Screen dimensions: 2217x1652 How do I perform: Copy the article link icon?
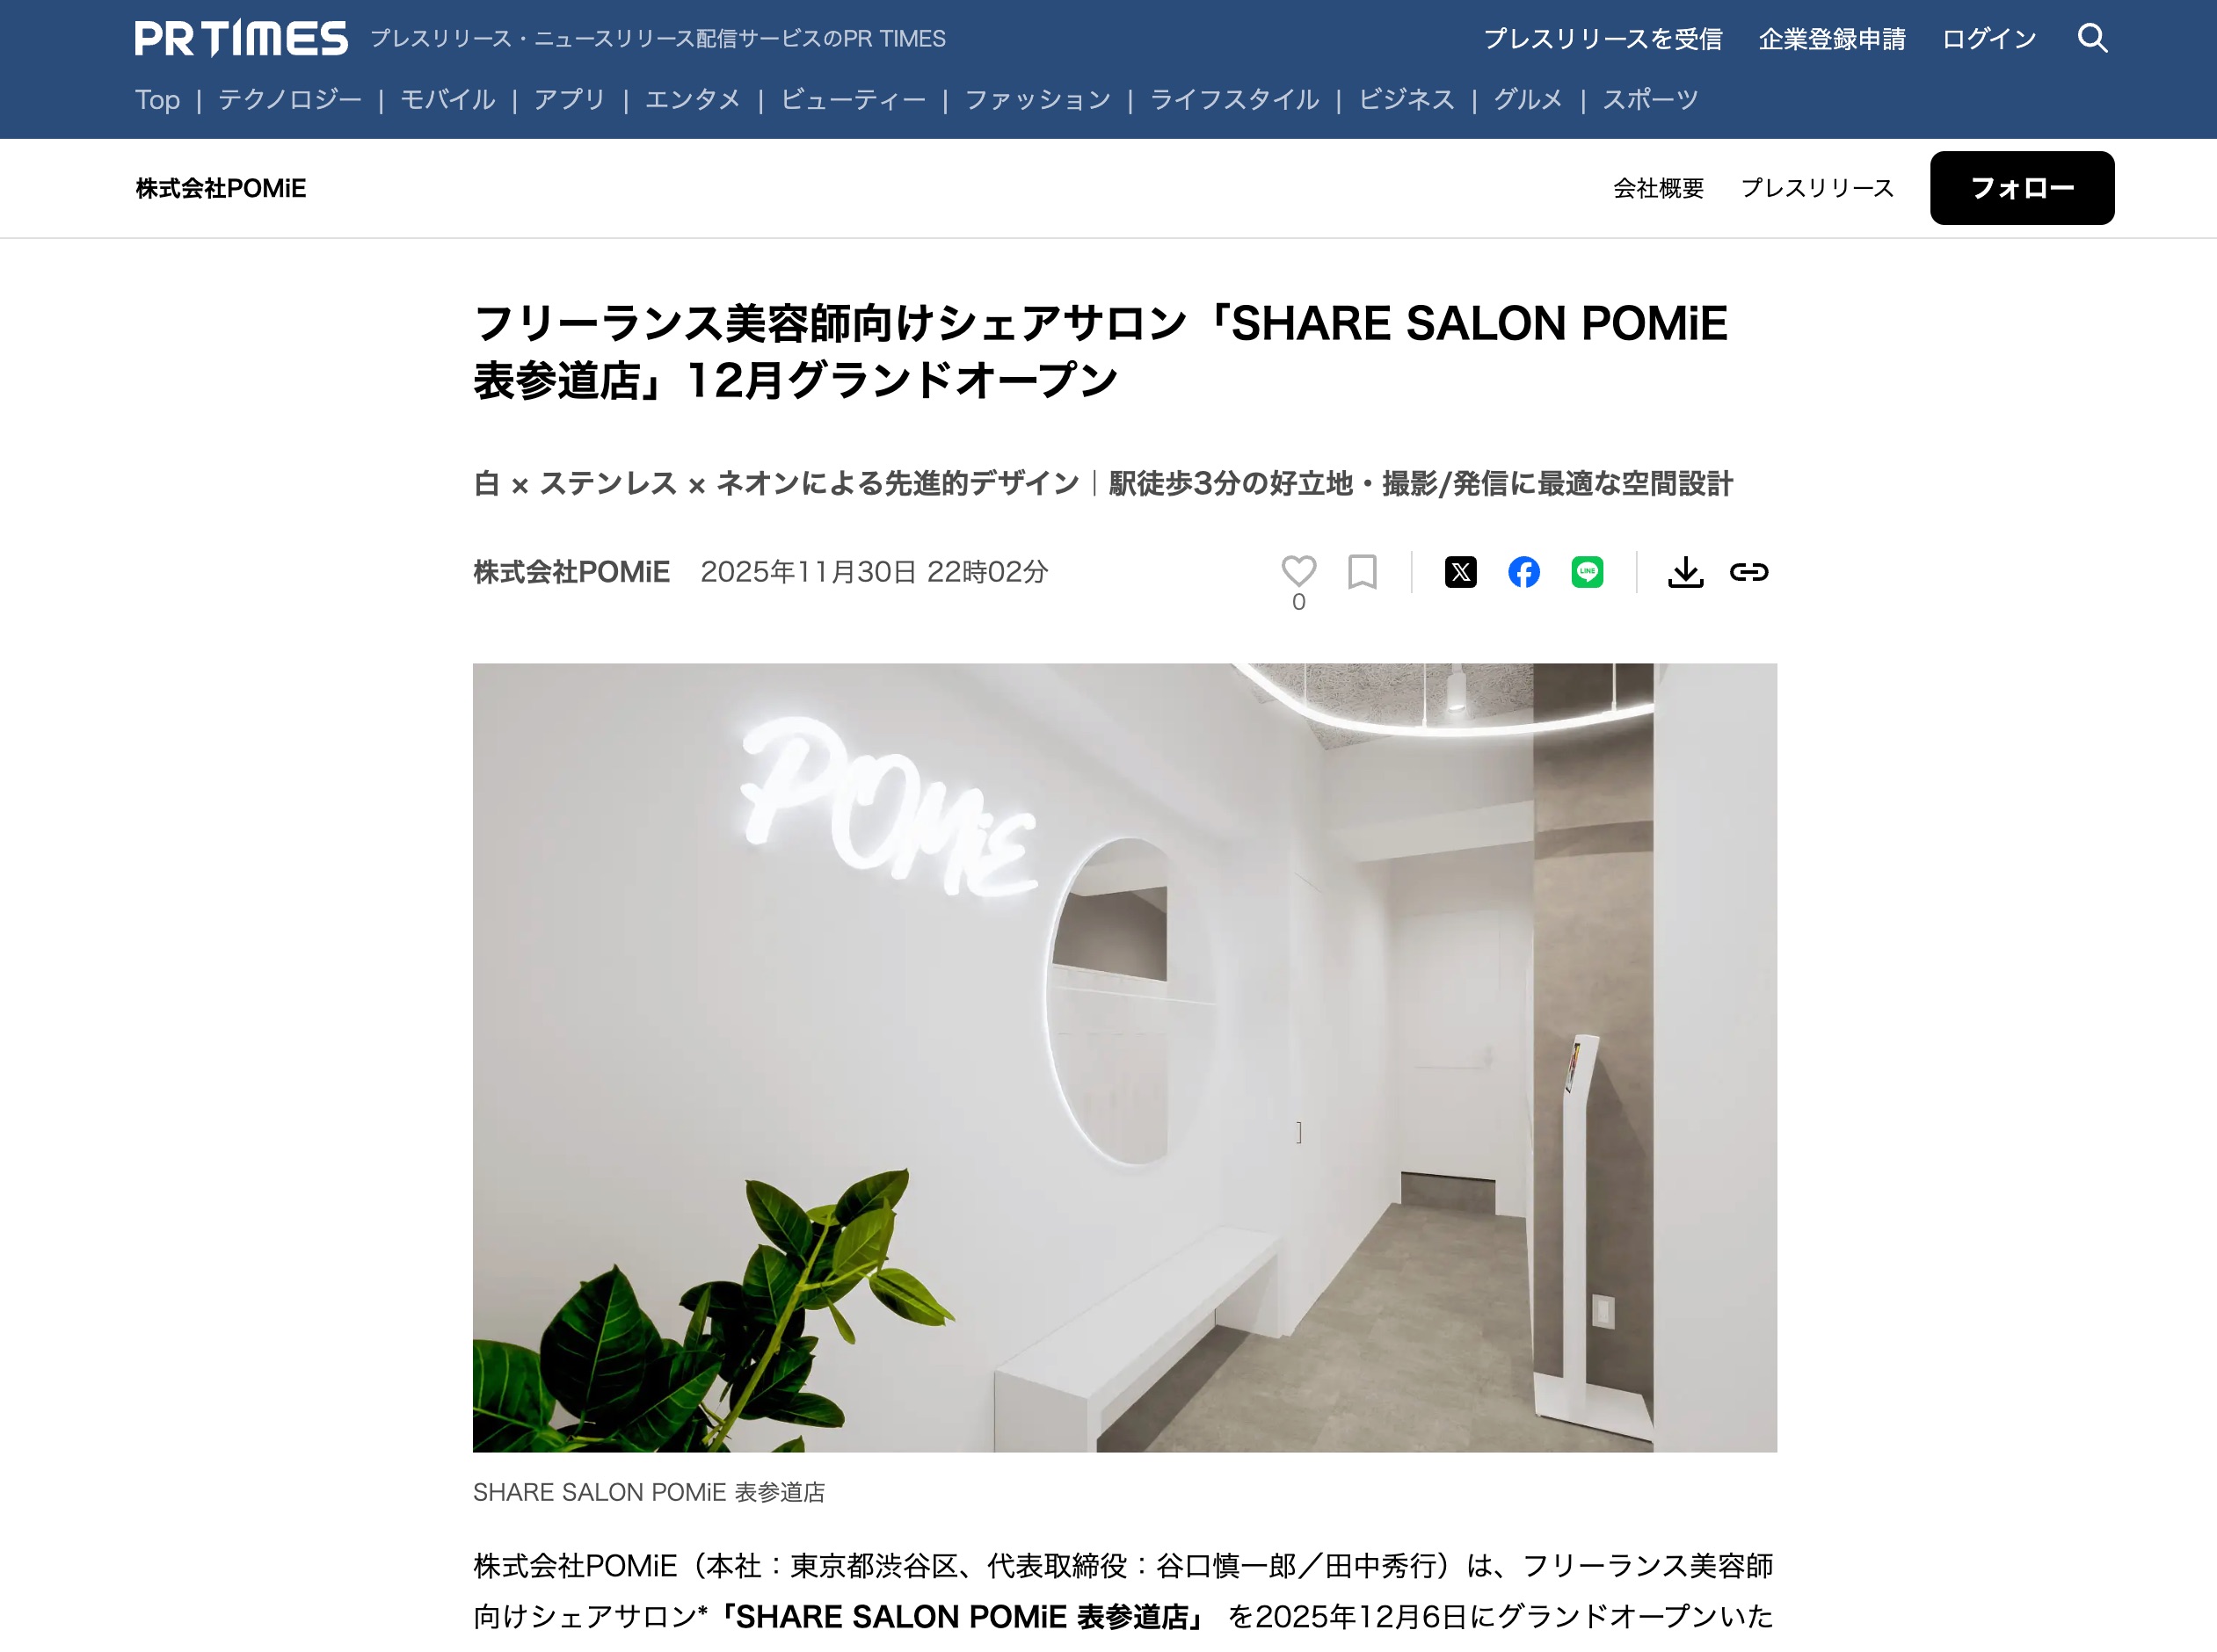point(1748,572)
